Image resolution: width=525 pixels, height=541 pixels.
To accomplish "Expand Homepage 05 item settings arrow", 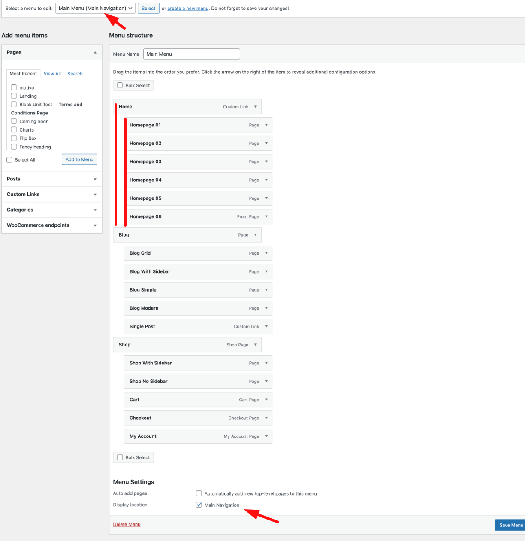I will [266, 198].
